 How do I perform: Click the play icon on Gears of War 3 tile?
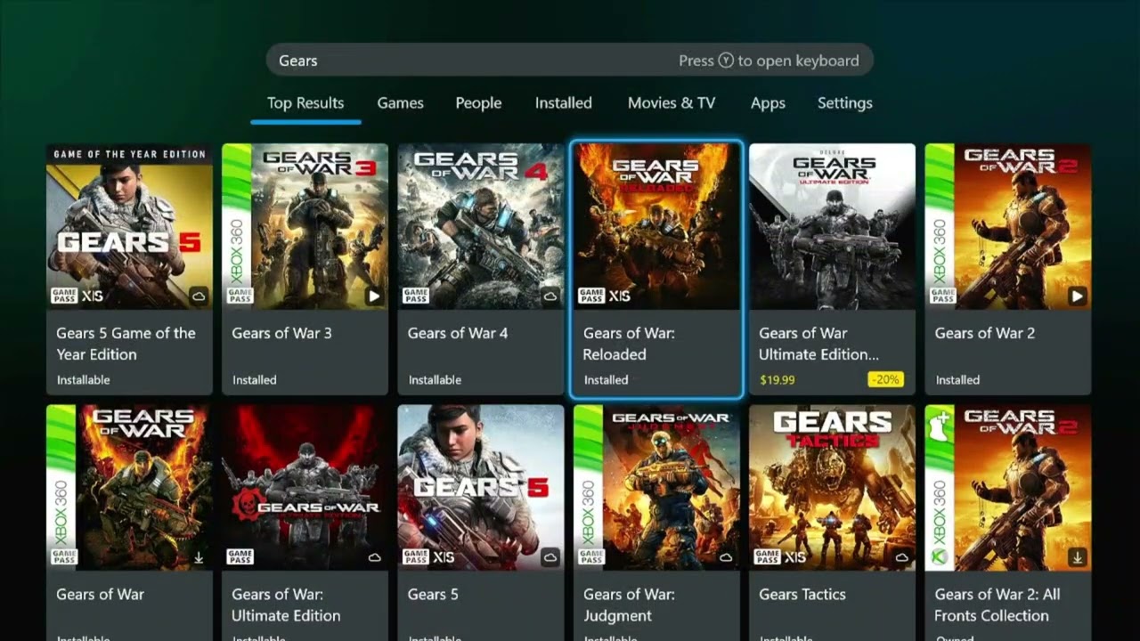tap(374, 296)
